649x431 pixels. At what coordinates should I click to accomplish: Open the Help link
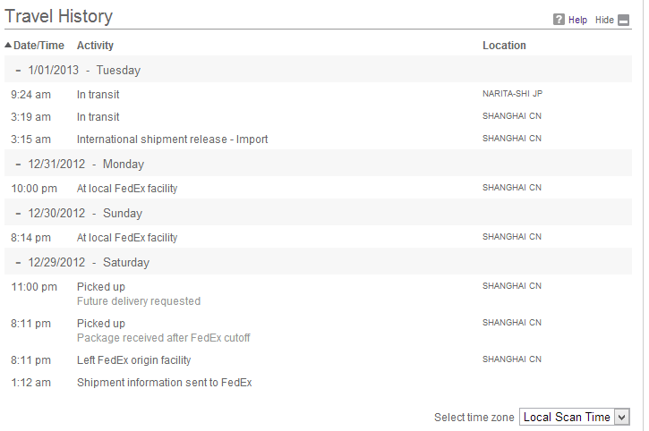click(x=577, y=20)
